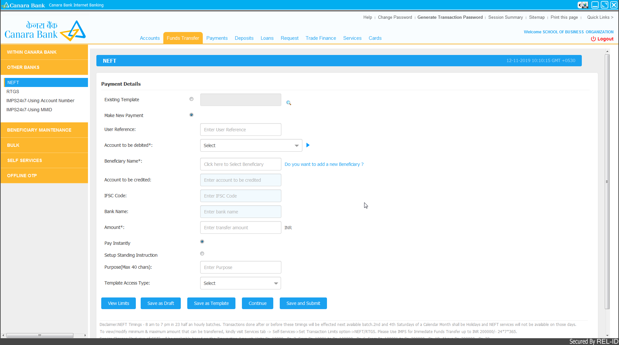Screen dimensions: 619x345
Task: Click the red power icon beside Logout
Action: 593,39
